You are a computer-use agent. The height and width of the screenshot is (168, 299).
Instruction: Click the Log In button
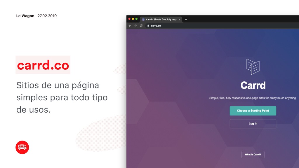(x=253, y=124)
